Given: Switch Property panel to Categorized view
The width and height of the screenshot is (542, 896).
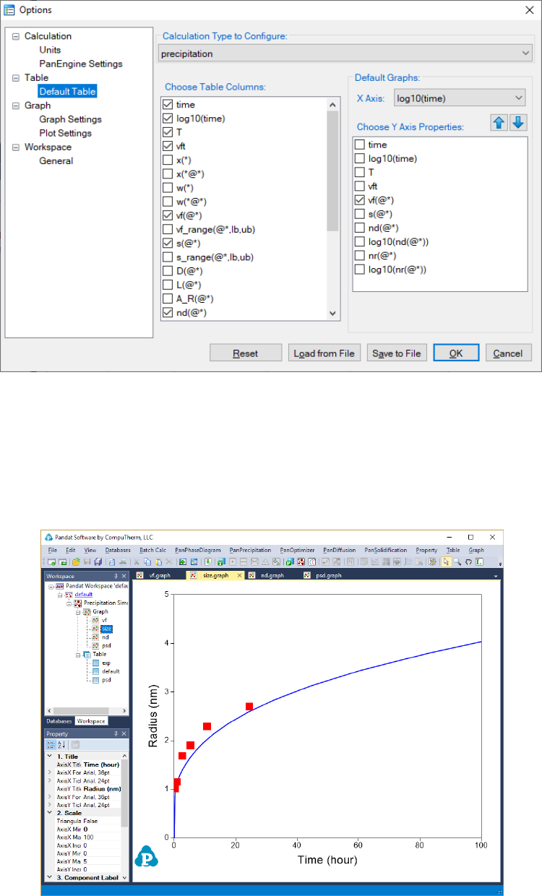Looking at the screenshot, I should click(51, 744).
